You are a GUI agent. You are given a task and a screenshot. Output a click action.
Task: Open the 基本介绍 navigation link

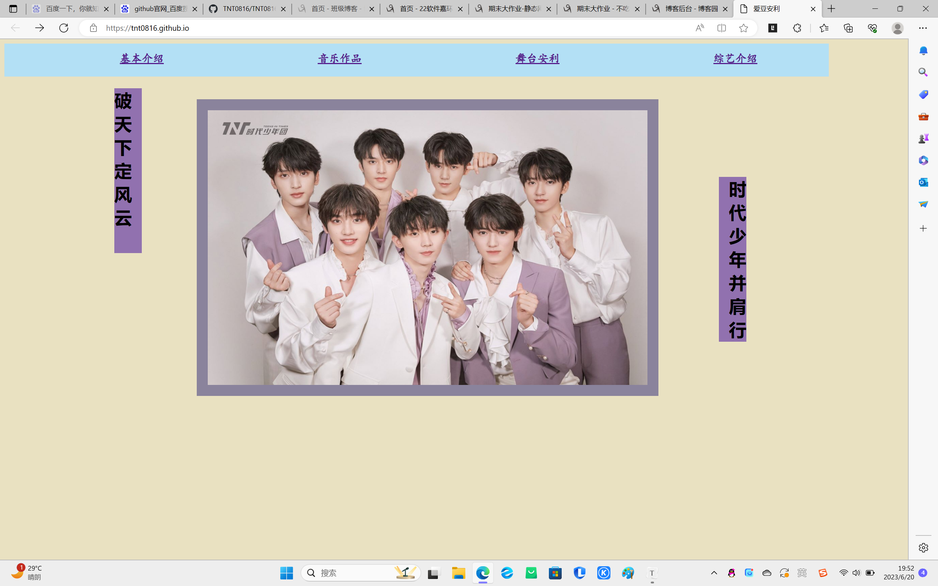141,59
